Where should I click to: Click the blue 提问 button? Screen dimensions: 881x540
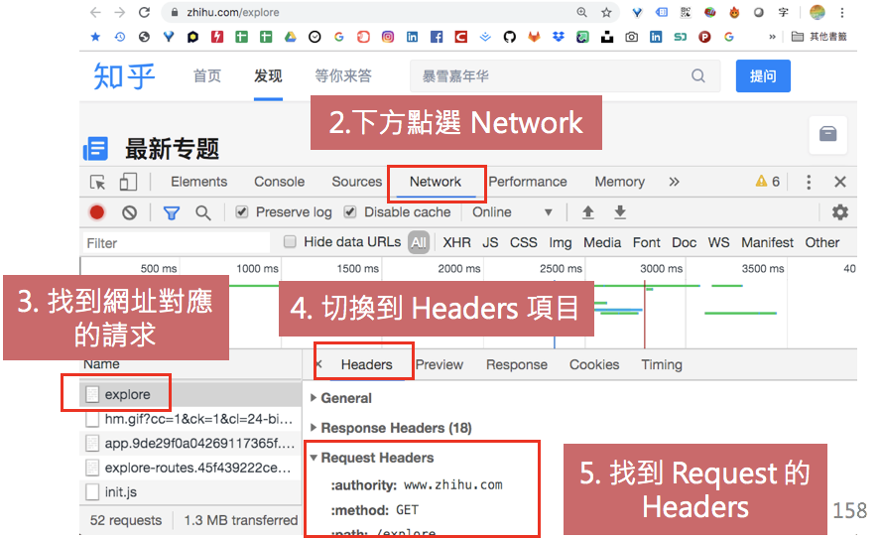pos(763,75)
